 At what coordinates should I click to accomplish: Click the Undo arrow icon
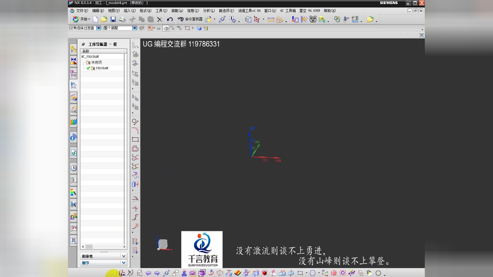pyautogui.click(x=170, y=19)
